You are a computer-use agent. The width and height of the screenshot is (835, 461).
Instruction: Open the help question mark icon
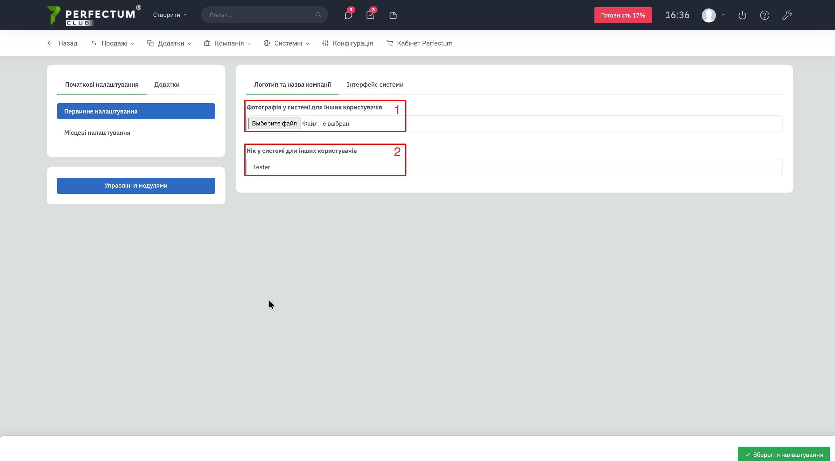point(764,15)
